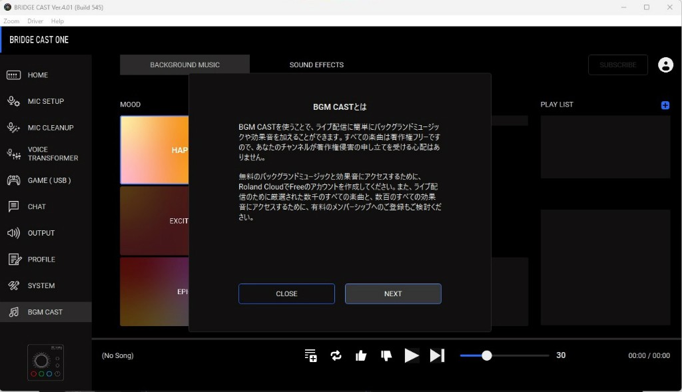682x392 pixels.
Task: Open the Help menu
Action: 57,21
